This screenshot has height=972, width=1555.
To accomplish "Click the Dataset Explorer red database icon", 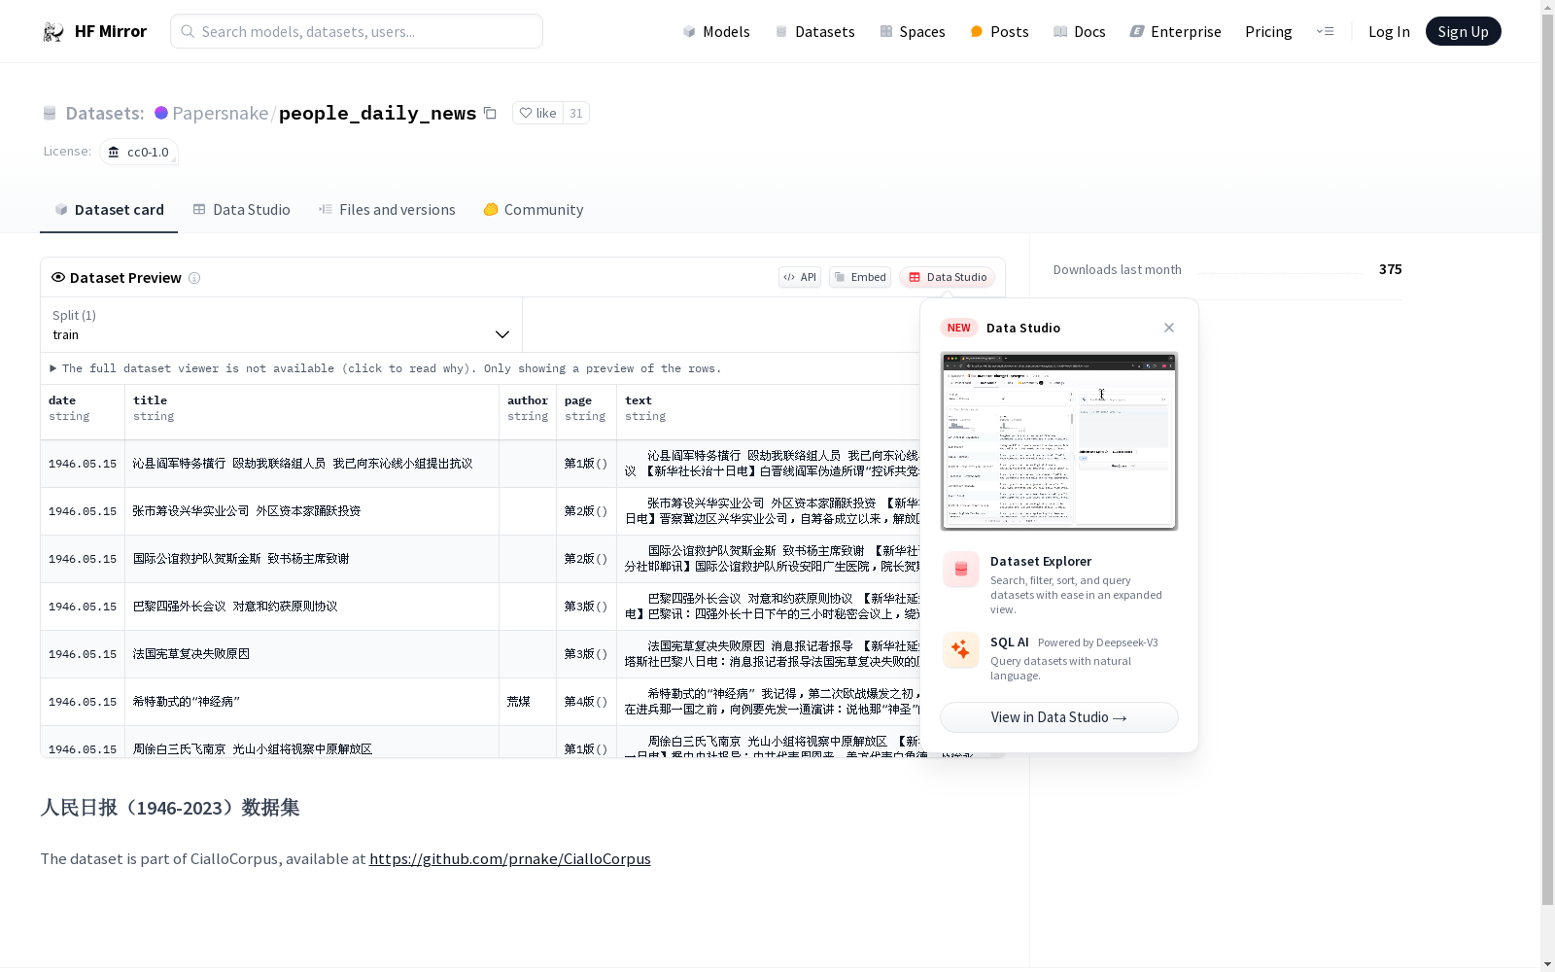I will click(960, 570).
